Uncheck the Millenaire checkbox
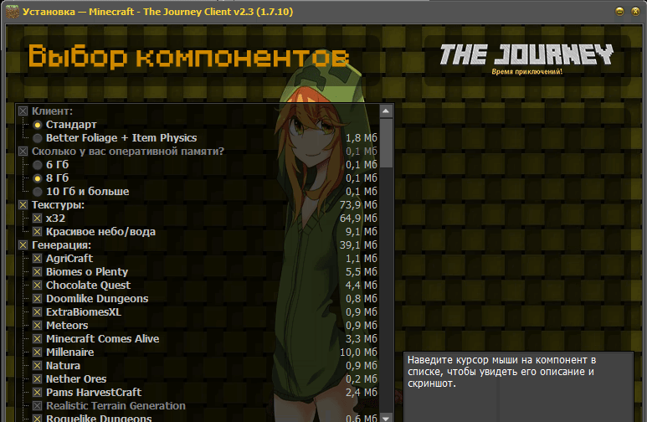Image resolution: width=647 pixels, height=422 pixels. point(38,353)
